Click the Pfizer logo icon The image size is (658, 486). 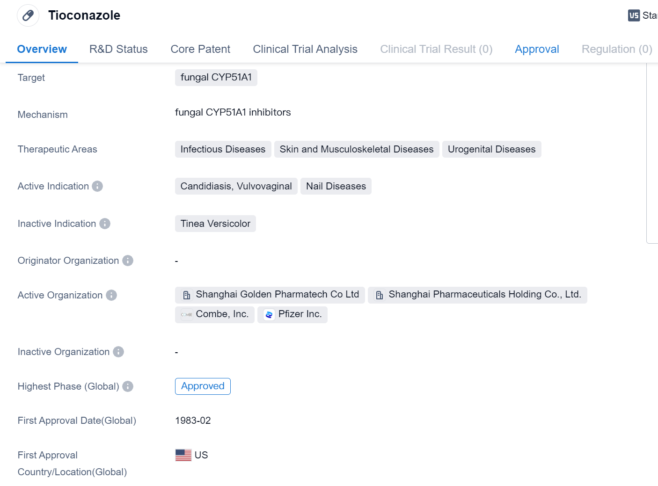point(269,314)
